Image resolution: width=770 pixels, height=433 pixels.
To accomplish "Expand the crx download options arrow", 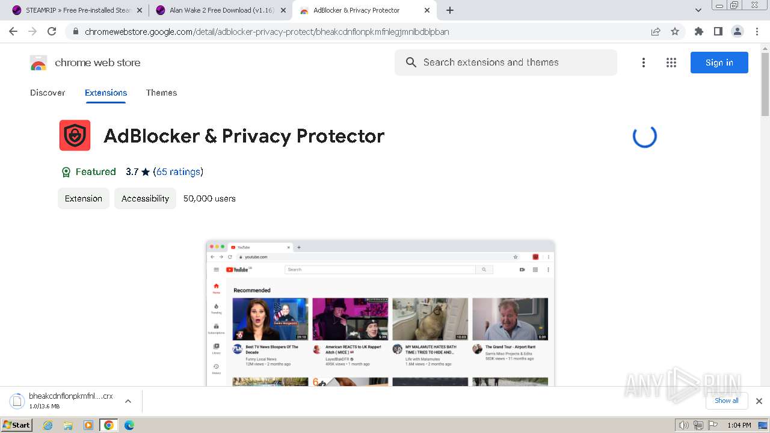I will click(x=128, y=401).
